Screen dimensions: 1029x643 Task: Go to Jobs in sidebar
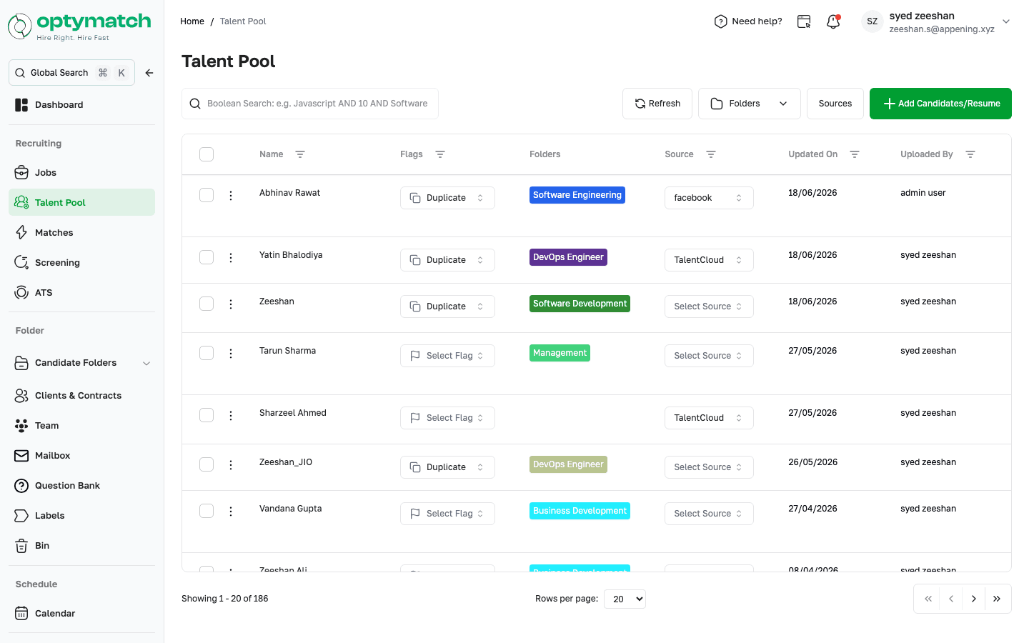[x=81, y=172]
